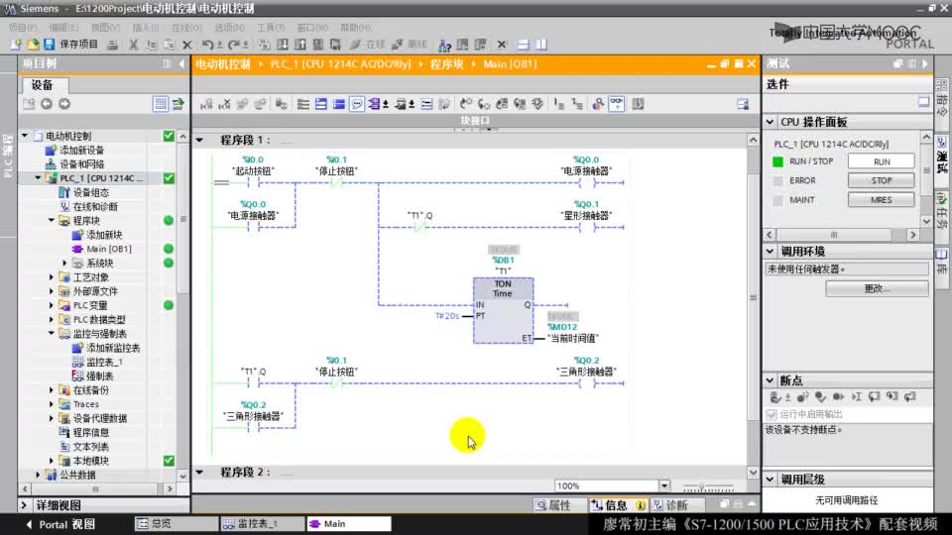Viewport: 952px width, 535px height.
Task: Click the %I0.0 起动按钮 contact
Action: [253, 182]
